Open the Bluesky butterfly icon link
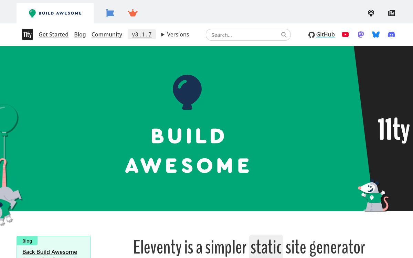 click(x=376, y=34)
